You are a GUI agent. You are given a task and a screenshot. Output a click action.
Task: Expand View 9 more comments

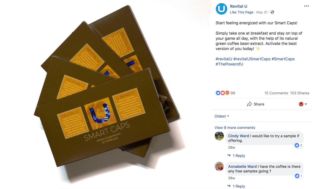[x=235, y=127]
